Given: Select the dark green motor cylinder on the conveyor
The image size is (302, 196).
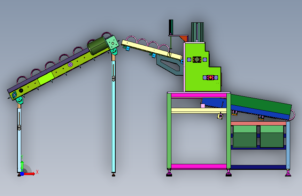Looking at the screenshot, I should coord(98,46).
